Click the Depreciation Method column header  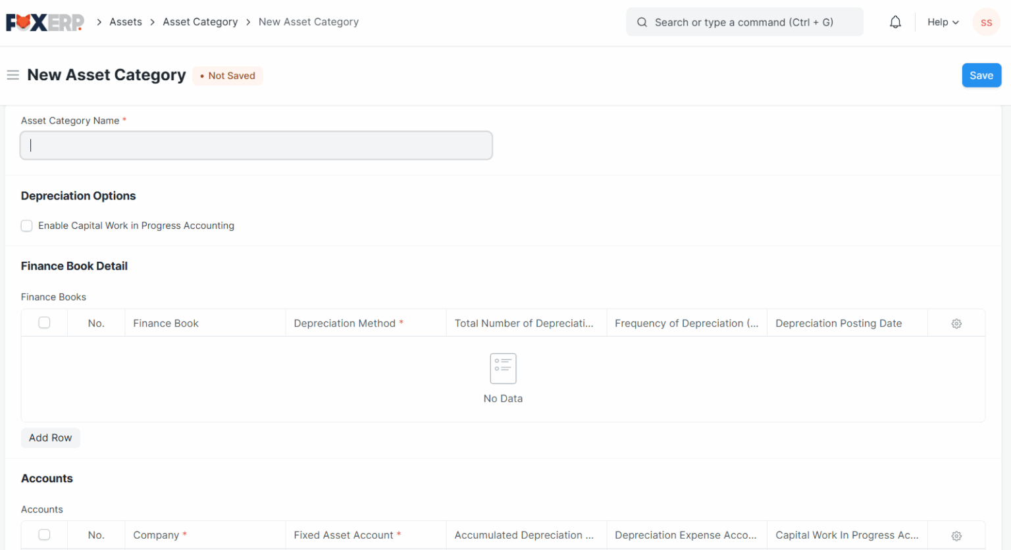[x=346, y=323]
